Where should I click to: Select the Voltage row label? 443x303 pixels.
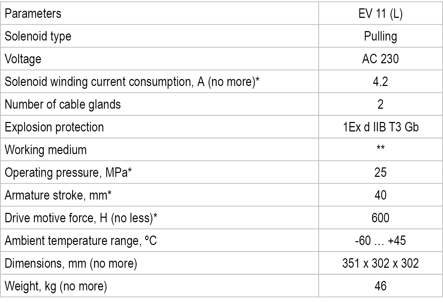click(x=23, y=59)
